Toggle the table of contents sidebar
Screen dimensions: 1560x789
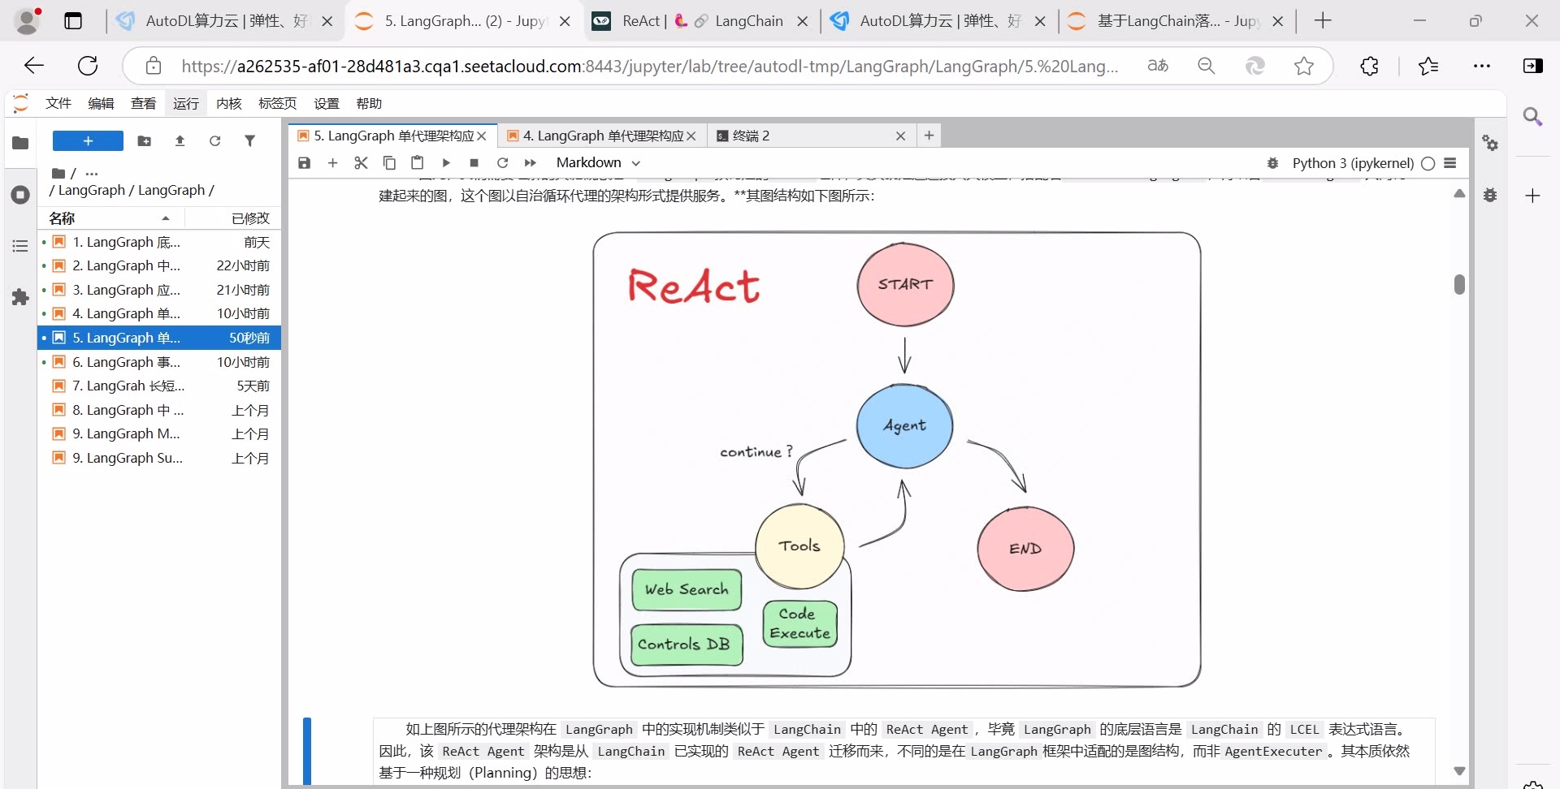coord(20,245)
